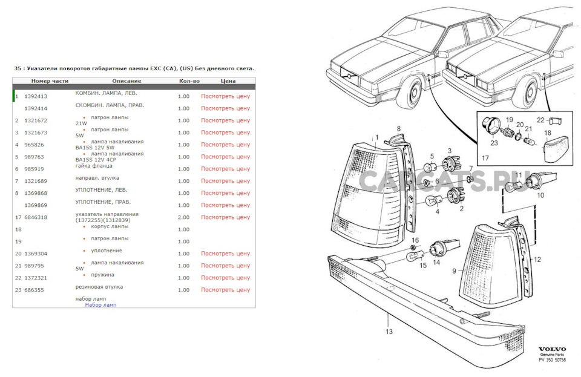The image size is (581, 377).
Task: Click description 'УПЛОТНЕНИЕ, ПРАВ.'
Action: click(103, 202)
